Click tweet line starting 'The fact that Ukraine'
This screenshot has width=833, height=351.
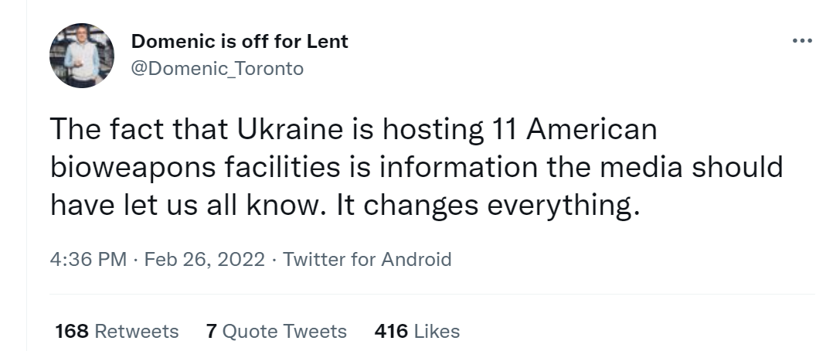[354, 129]
